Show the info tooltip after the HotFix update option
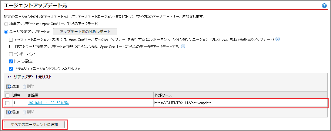 coord(278,39)
